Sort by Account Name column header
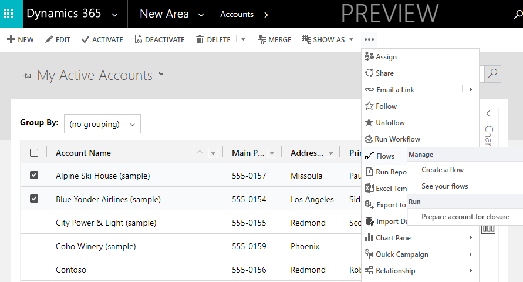 coord(83,153)
